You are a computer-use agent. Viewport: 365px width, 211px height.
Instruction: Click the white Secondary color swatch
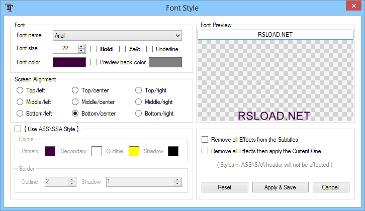pyautogui.click(x=97, y=151)
